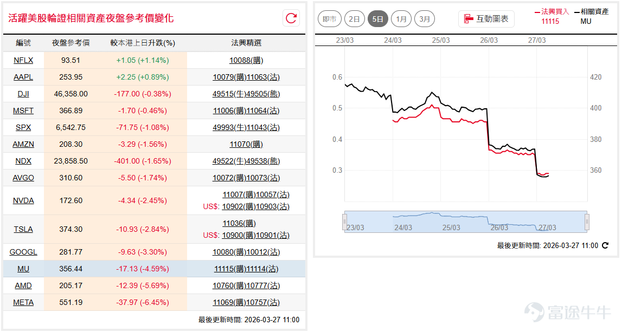This screenshot has width=622, height=332.
Task: Open warrant 10079(購) for AAPL
Action: 229,77
